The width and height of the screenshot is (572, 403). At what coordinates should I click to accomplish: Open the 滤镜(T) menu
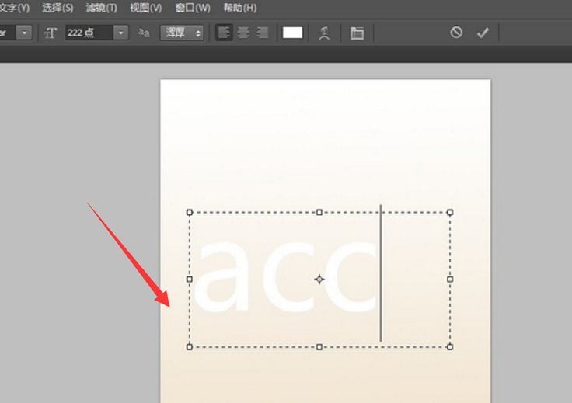coord(101,8)
